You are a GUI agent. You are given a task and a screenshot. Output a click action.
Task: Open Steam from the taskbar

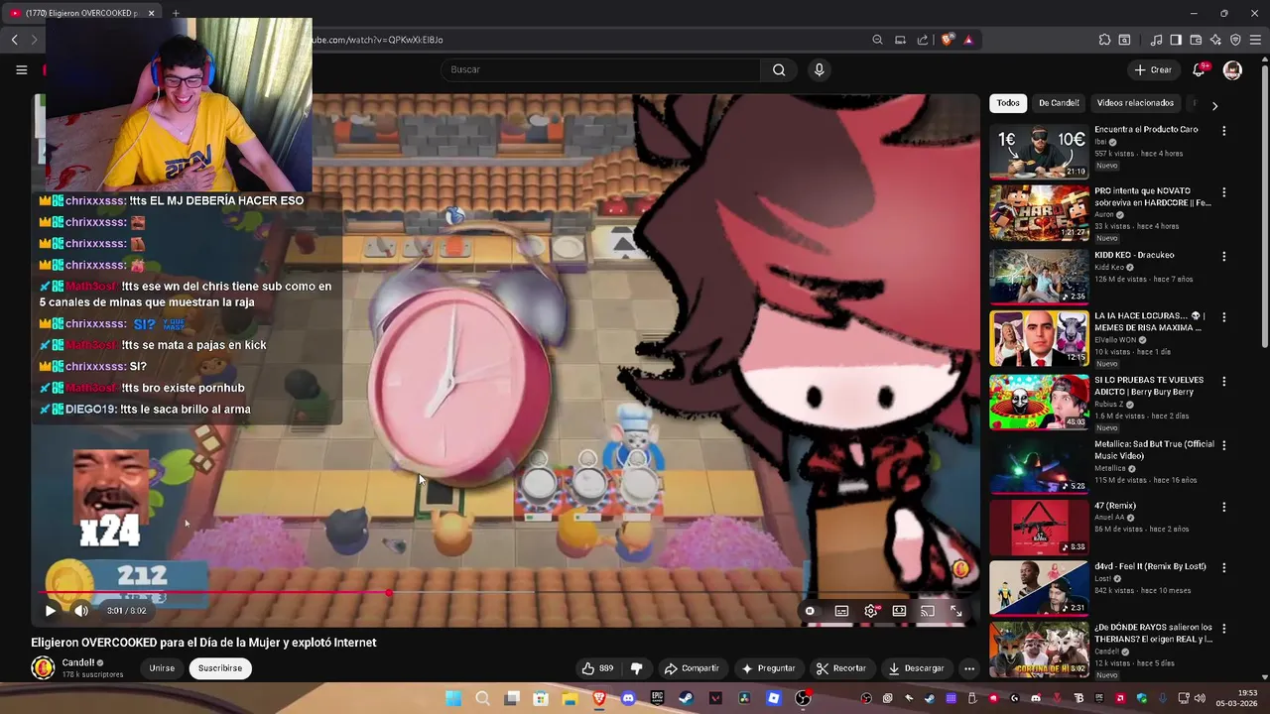686,698
